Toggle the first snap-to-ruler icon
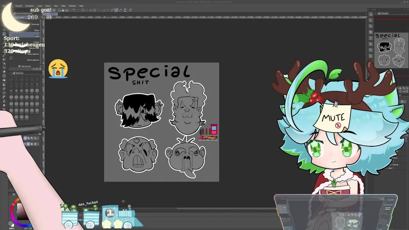Screen dimensions: 409x230 (x=112, y=10)
